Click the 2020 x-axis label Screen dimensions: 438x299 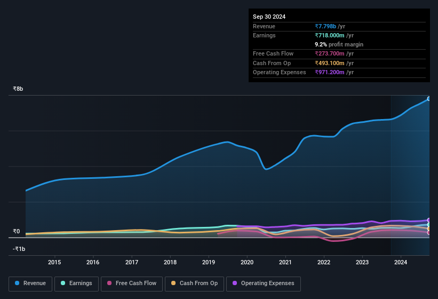[x=247, y=262]
